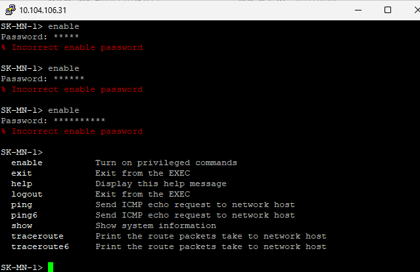Click the exit command in help list
Image resolution: width=420 pixels, height=272 pixels.
point(22,173)
